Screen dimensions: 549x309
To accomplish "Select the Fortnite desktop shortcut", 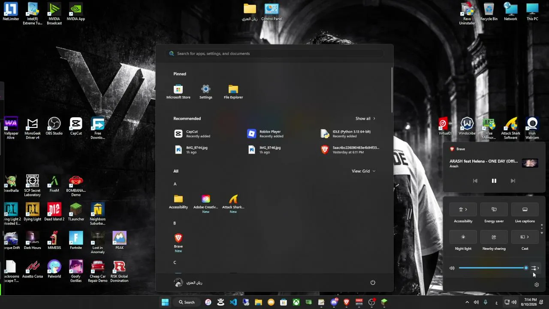I will [76, 241].
